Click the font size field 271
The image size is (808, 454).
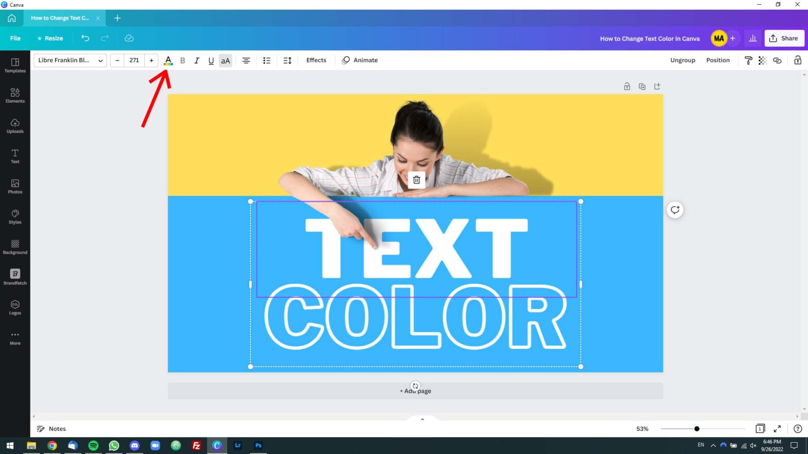[134, 60]
